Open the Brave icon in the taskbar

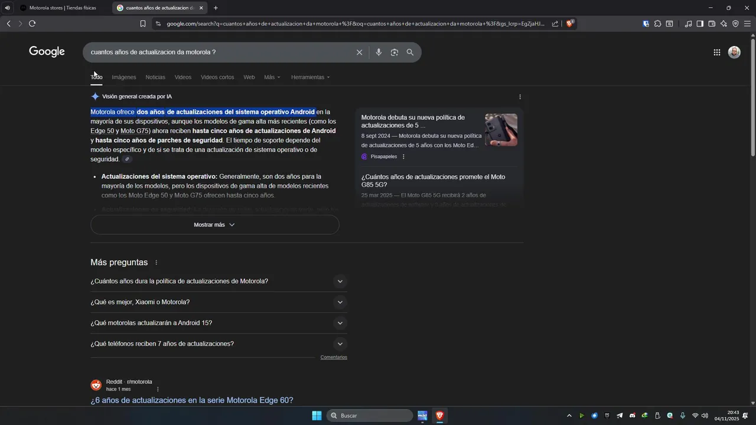point(439,416)
